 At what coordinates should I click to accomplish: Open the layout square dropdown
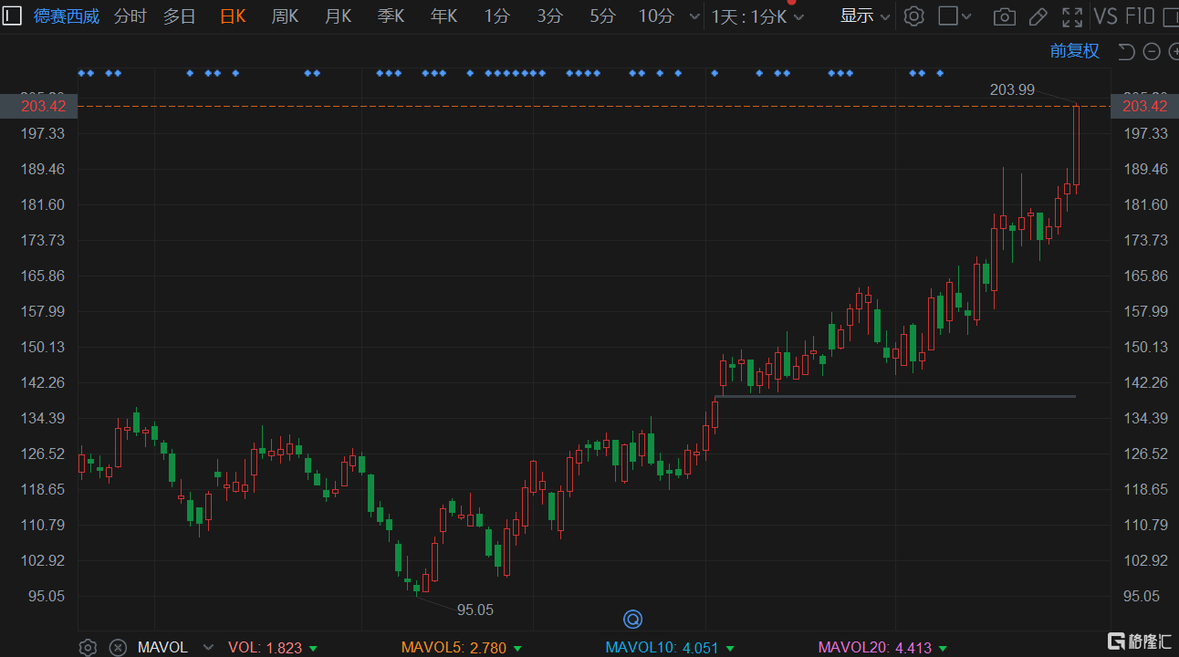click(x=955, y=16)
